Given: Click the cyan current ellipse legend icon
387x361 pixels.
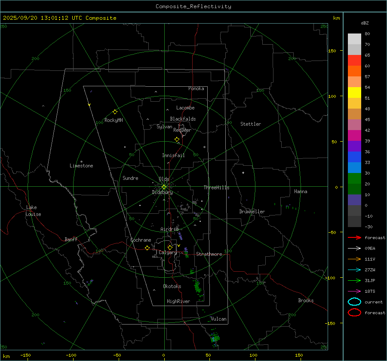Looking at the screenshot, I should click(x=354, y=302).
